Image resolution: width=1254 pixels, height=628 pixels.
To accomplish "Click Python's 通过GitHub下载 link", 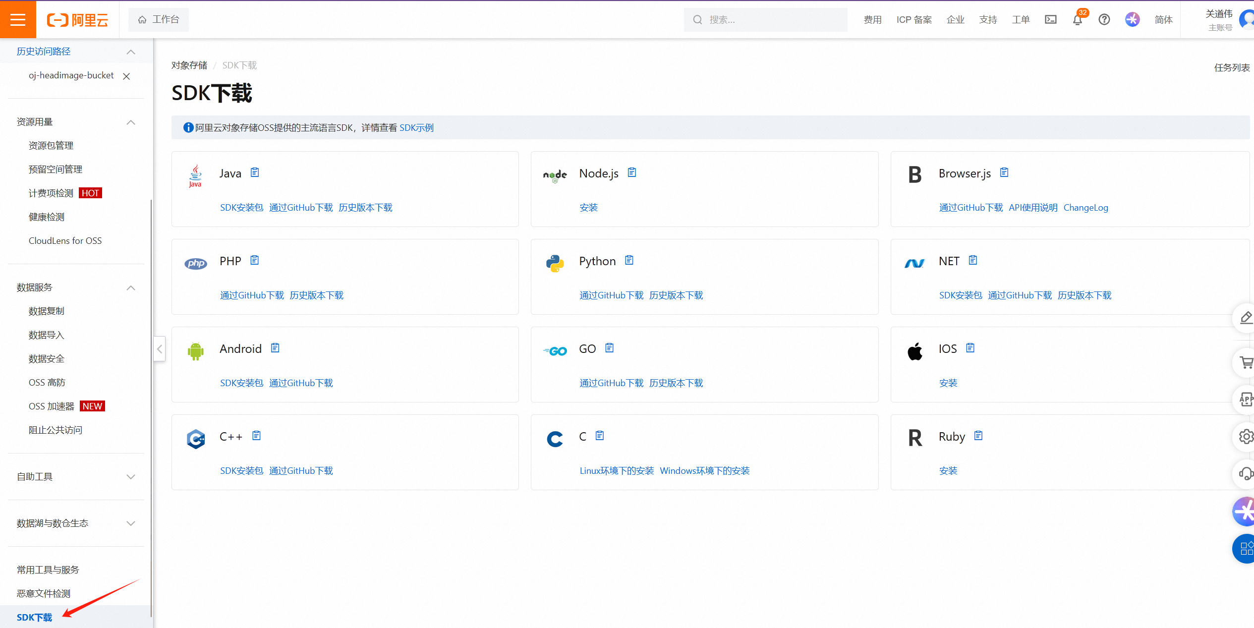I will pyautogui.click(x=612, y=295).
